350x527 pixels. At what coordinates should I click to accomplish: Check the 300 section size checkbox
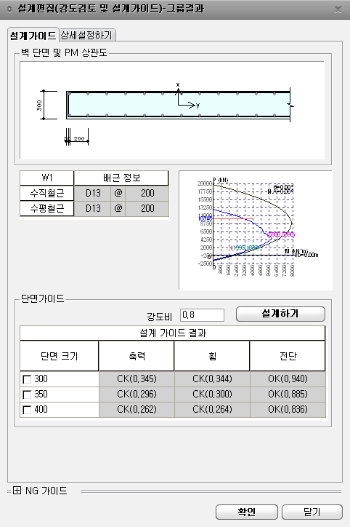27,379
